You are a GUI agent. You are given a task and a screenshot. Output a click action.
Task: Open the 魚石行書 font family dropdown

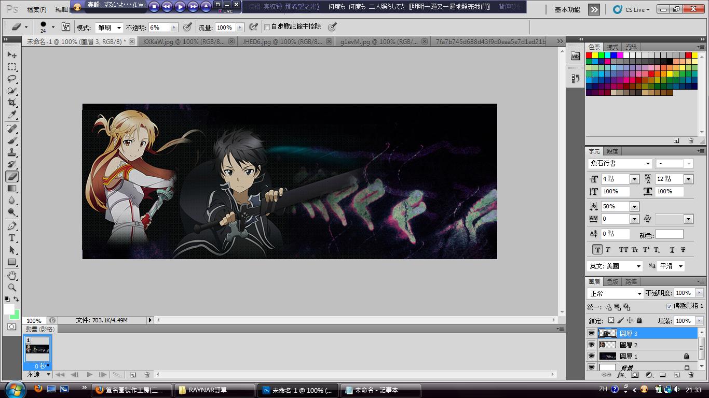click(620, 164)
